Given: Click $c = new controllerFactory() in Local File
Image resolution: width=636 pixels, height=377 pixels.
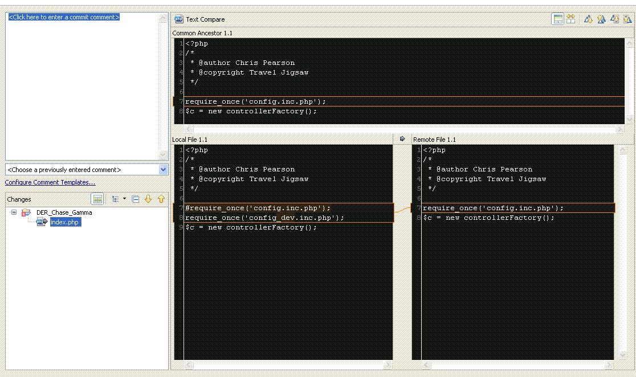Looking at the screenshot, I should 251,227.
